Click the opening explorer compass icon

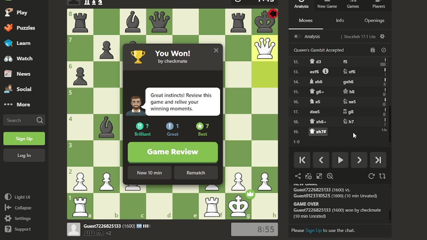384,50
